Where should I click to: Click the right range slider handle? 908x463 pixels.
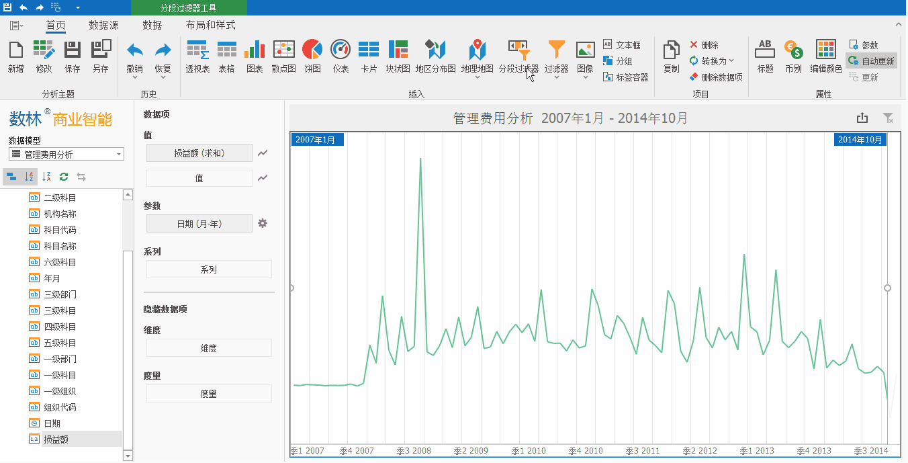(x=887, y=288)
